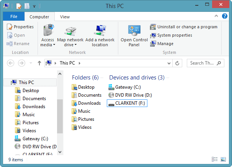Screen dimensions: 232x167
Task: Click the Search This PC field
Action: click(205, 63)
